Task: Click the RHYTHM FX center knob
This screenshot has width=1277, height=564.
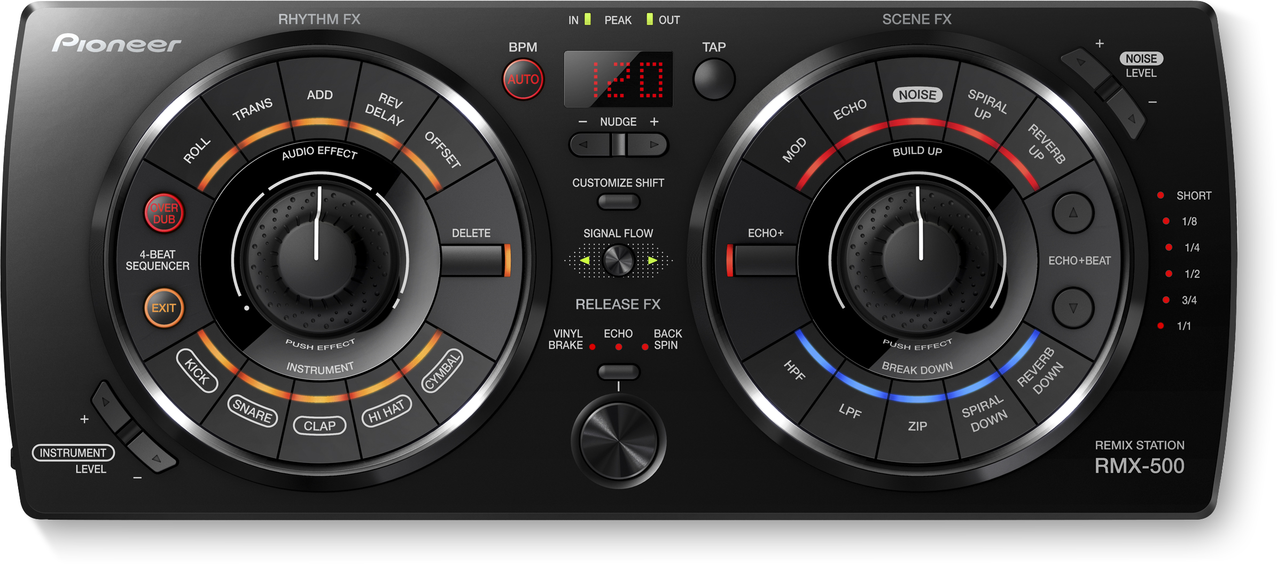Action: point(320,260)
